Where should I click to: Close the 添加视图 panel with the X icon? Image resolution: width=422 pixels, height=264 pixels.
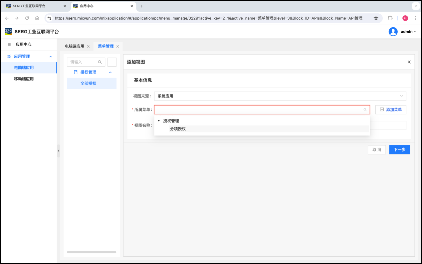click(409, 62)
